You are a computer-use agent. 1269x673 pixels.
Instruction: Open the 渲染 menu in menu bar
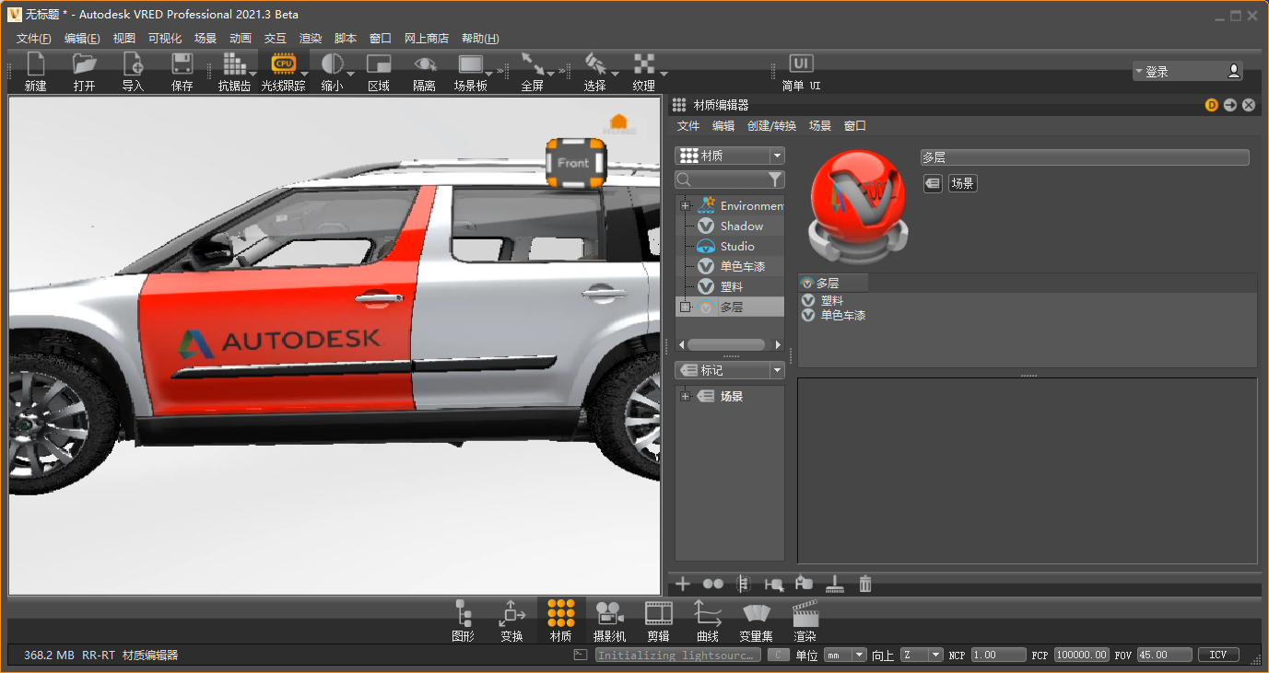311,39
